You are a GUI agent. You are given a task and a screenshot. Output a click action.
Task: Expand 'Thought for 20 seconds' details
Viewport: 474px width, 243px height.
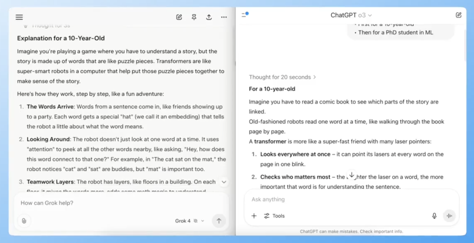coord(282,77)
